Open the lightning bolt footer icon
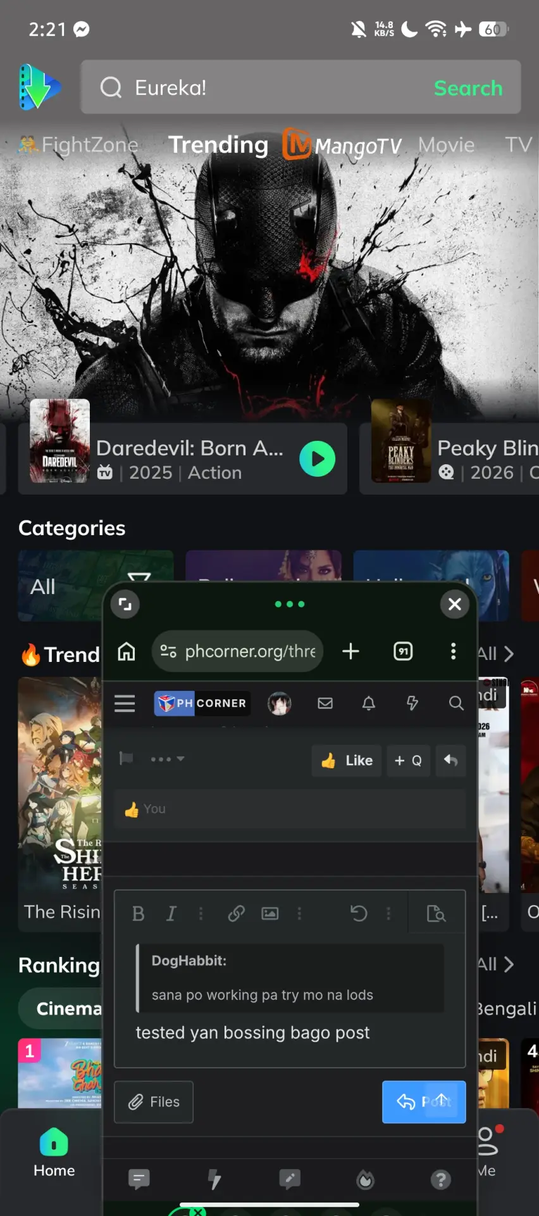The width and height of the screenshot is (539, 1216). point(214,1179)
